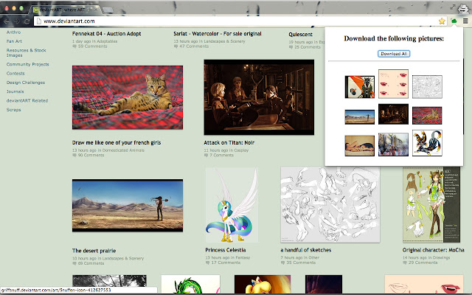Open the Journals category
The image size is (472, 295).
click(15, 91)
